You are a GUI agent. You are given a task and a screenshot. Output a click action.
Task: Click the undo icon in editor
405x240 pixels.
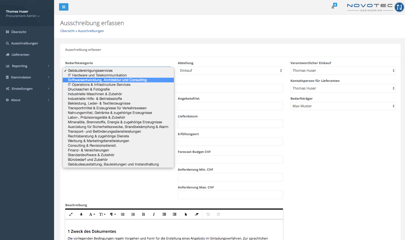(208, 214)
